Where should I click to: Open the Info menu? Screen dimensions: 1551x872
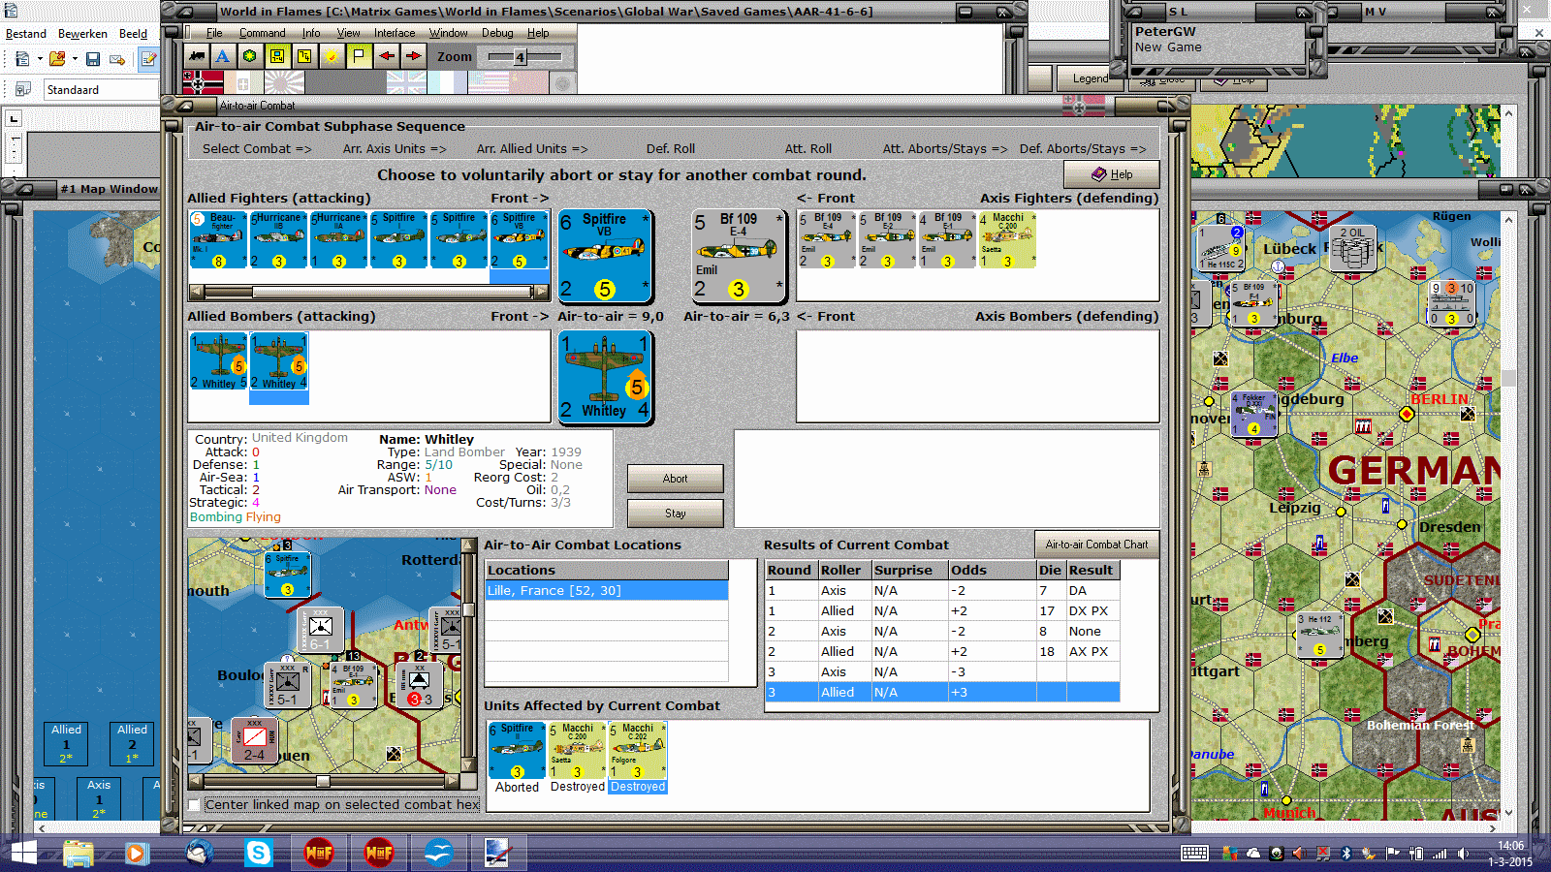(310, 33)
